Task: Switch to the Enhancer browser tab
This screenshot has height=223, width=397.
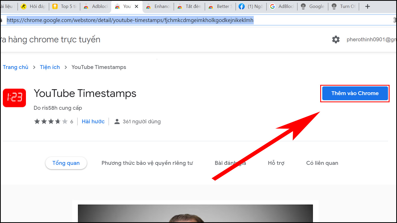Action: (x=158, y=6)
